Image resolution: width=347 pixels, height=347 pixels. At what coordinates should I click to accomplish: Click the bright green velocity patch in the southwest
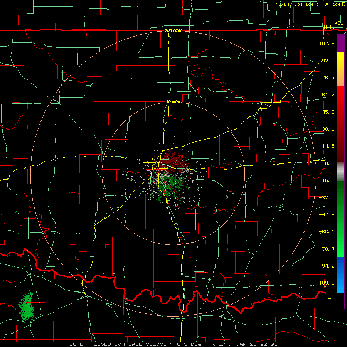pyautogui.click(x=27, y=307)
